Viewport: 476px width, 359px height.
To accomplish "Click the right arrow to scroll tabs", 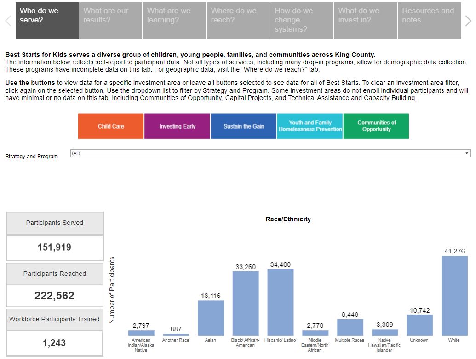I will pos(468,20).
